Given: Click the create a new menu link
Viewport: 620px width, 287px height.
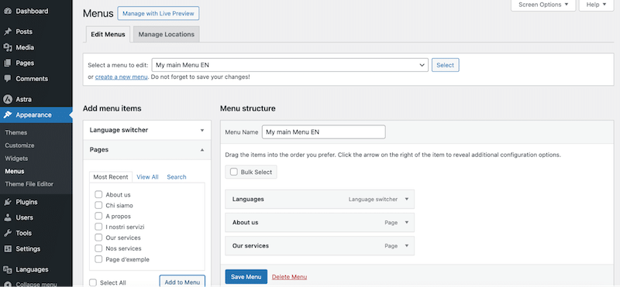Looking at the screenshot, I should 122,77.
